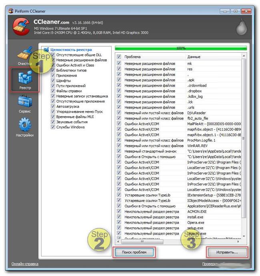Toggle Службы Windows checkbox
The image size is (260, 276).
coord(53,127)
